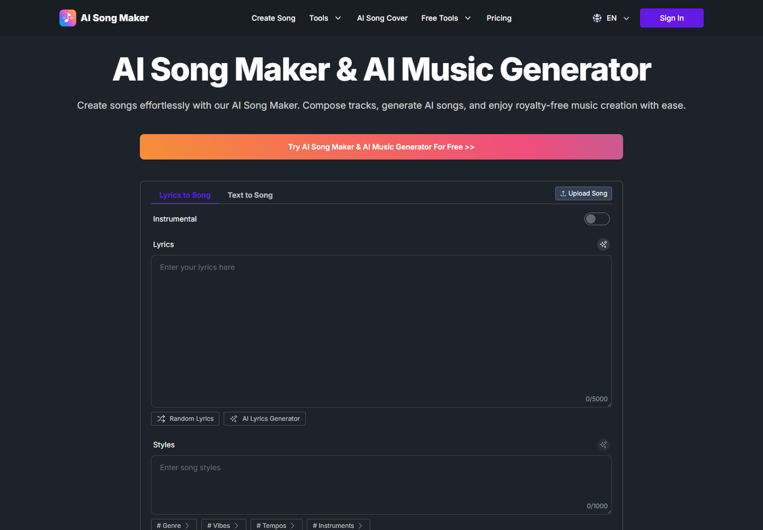This screenshot has width=763, height=530.
Task: Expand the Free Tools dropdown menu
Action: click(446, 18)
